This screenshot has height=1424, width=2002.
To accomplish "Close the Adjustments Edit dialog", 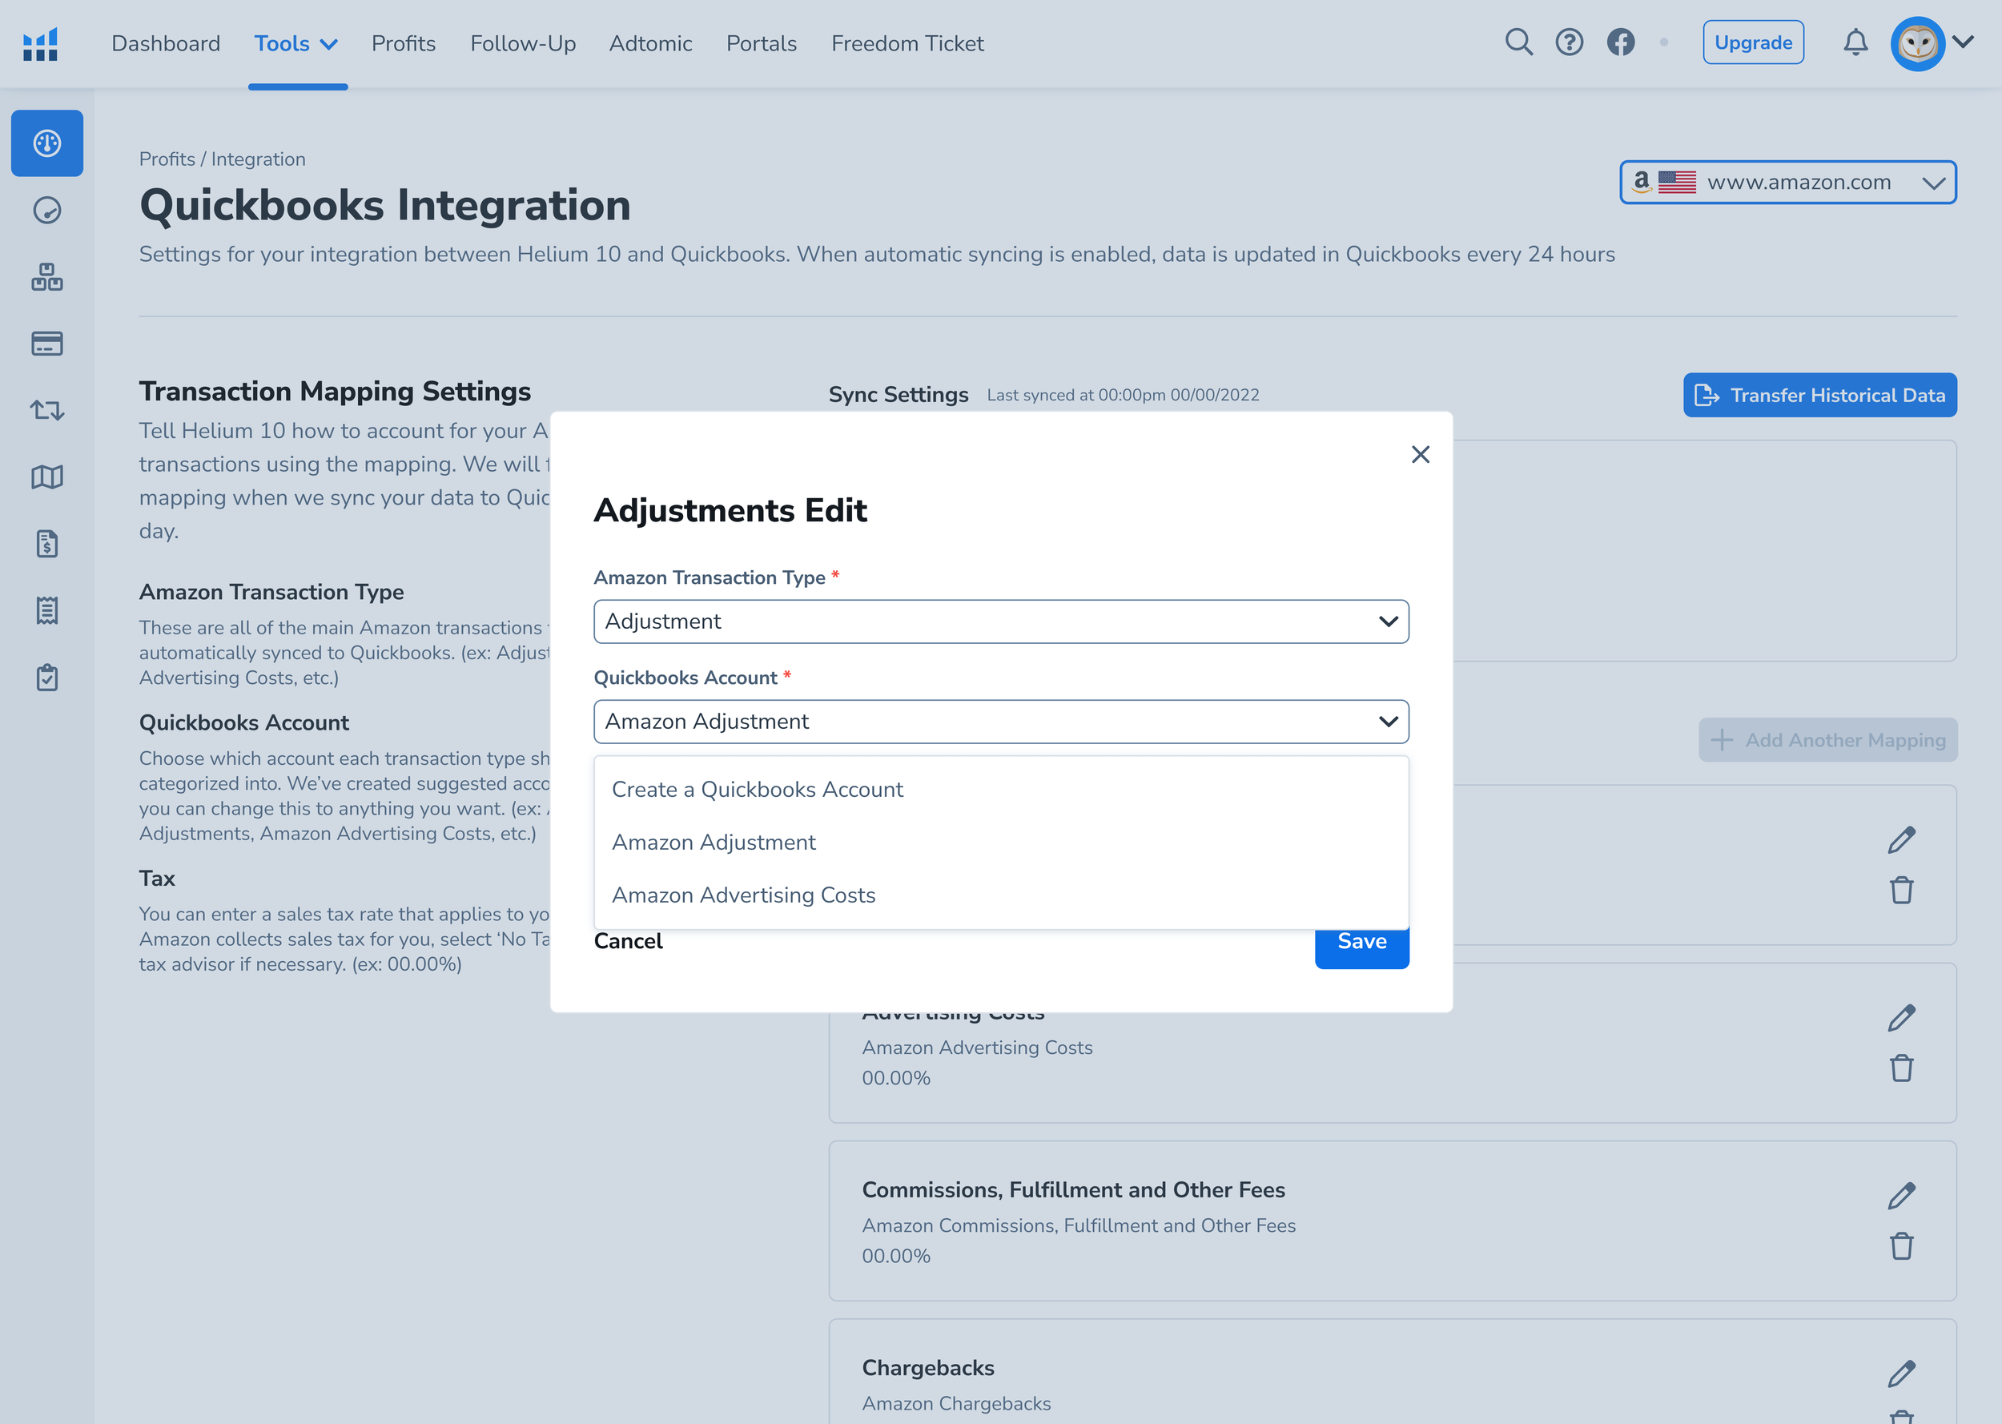I will 1420,454.
